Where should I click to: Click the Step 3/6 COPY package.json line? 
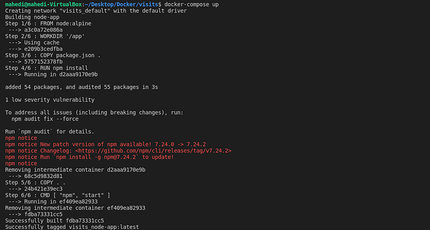pyautogui.click(x=53, y=56)
